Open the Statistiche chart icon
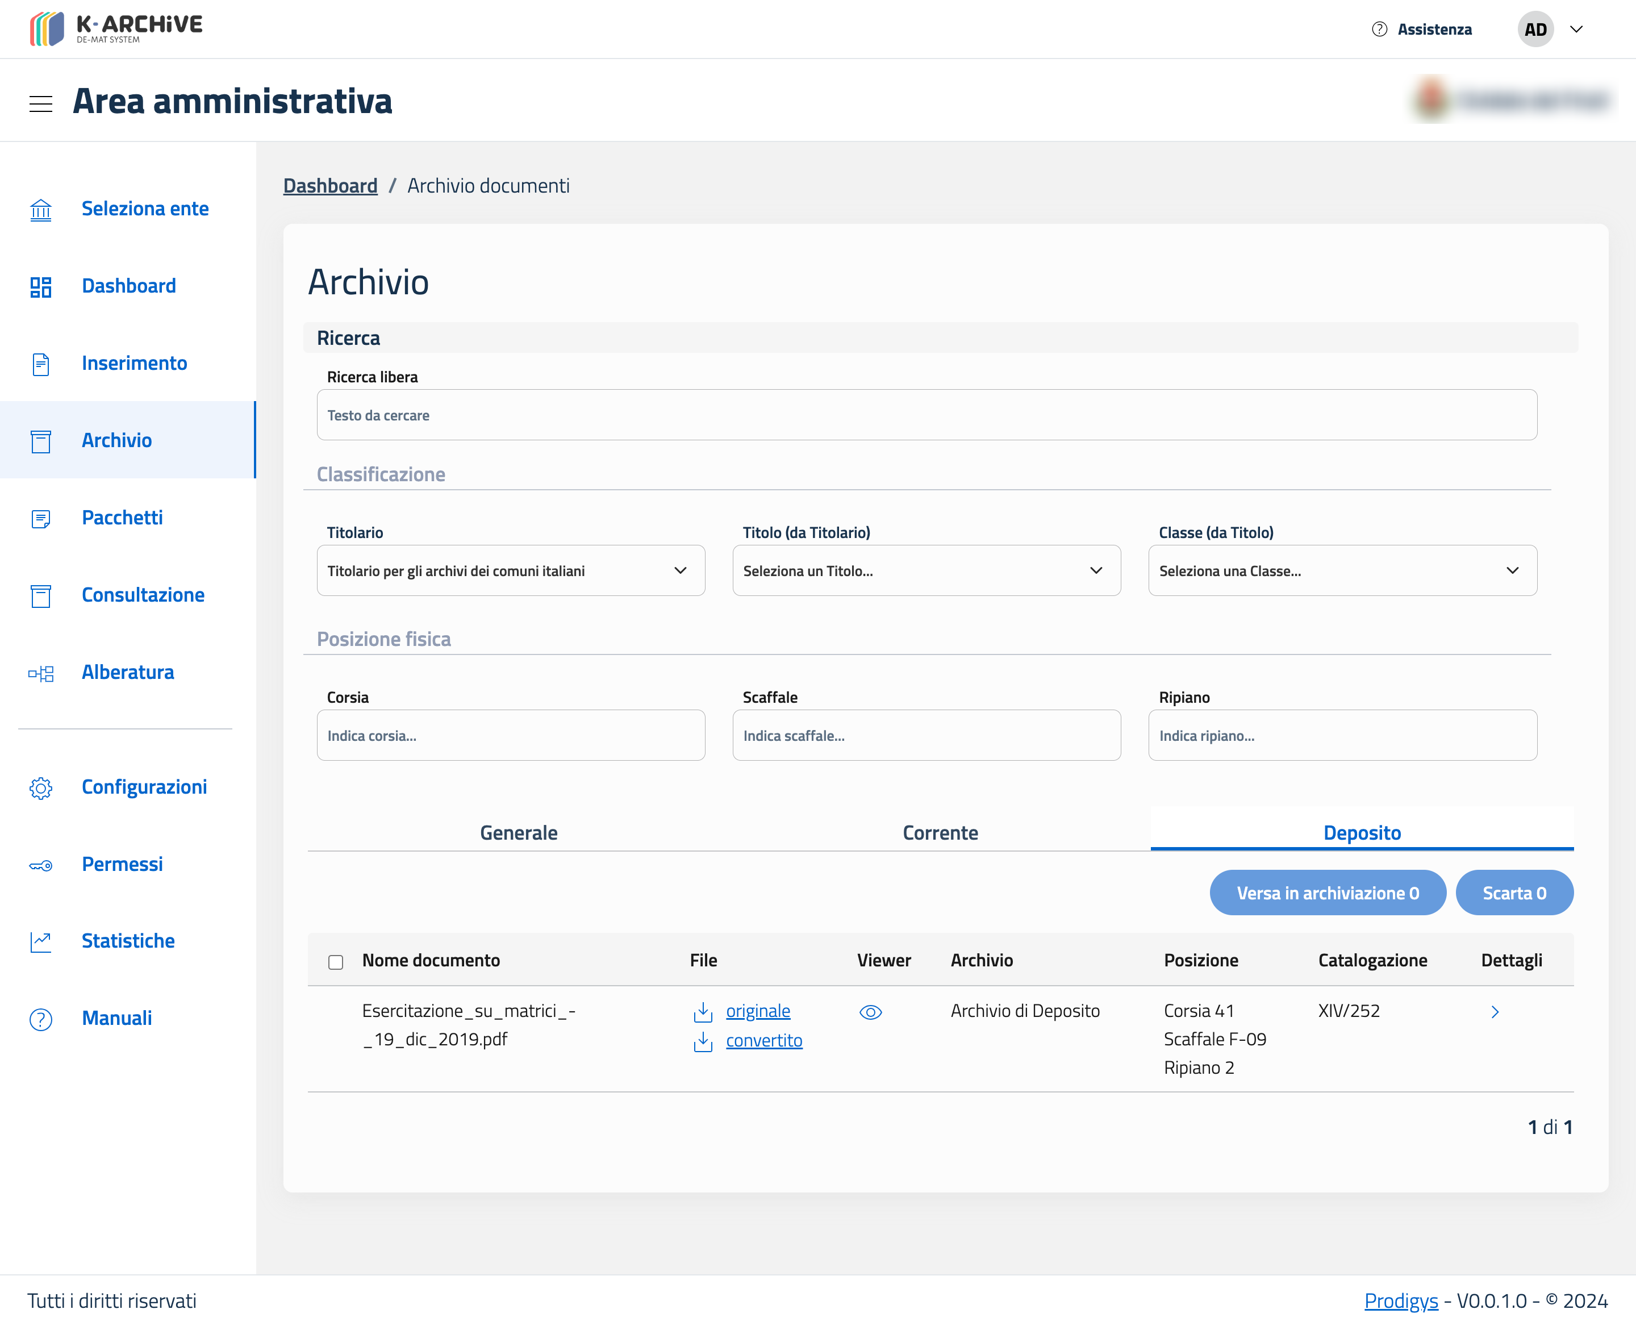This screenshot has width=1636, height=1326. 40,942
